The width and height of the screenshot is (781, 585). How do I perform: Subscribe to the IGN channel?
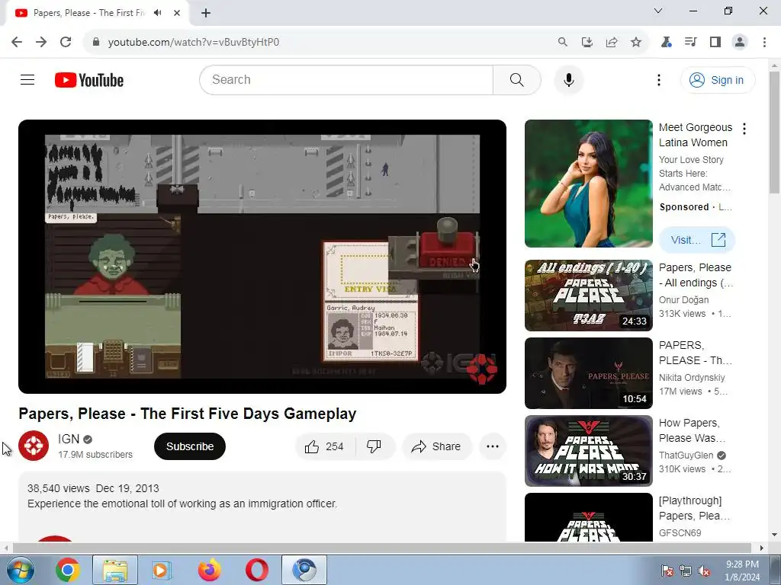pyautogui.click(x=190, y=446)
